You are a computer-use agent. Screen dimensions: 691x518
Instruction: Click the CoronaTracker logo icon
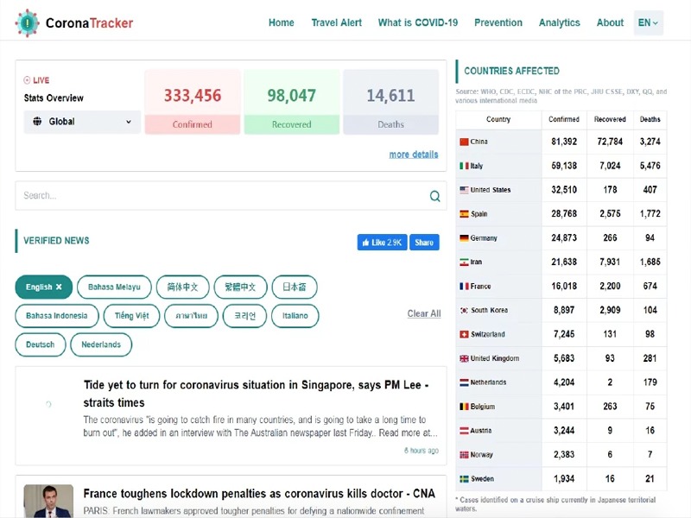point(28,23)
